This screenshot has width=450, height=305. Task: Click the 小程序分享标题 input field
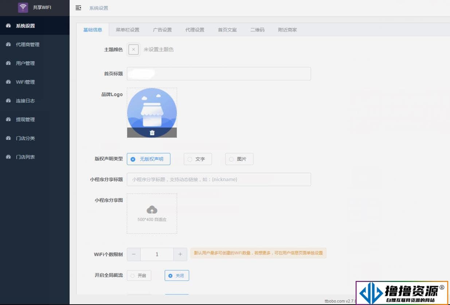coord(219,179)
